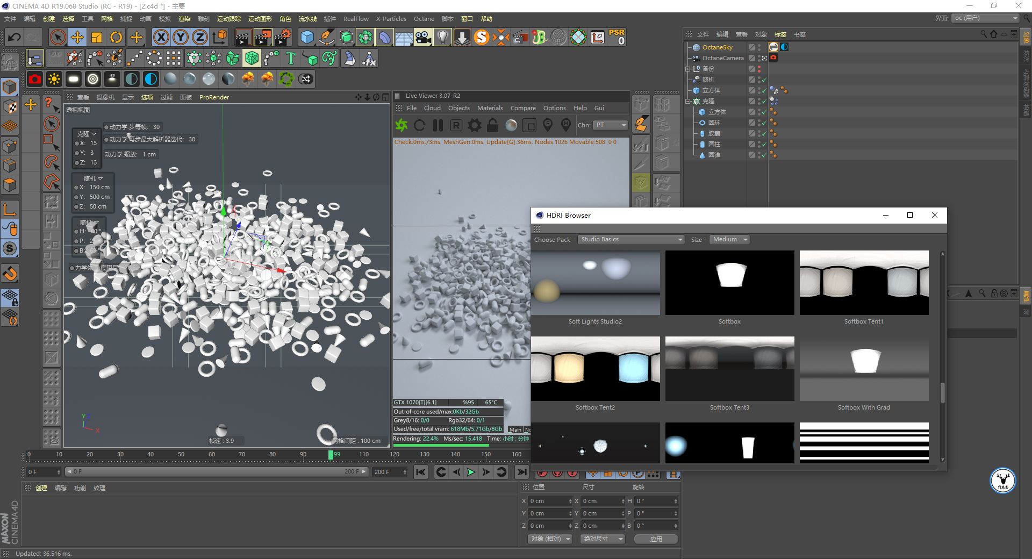Select the Live Selection arrow tool
This screenshot has width=1032, height=559.
58,37
